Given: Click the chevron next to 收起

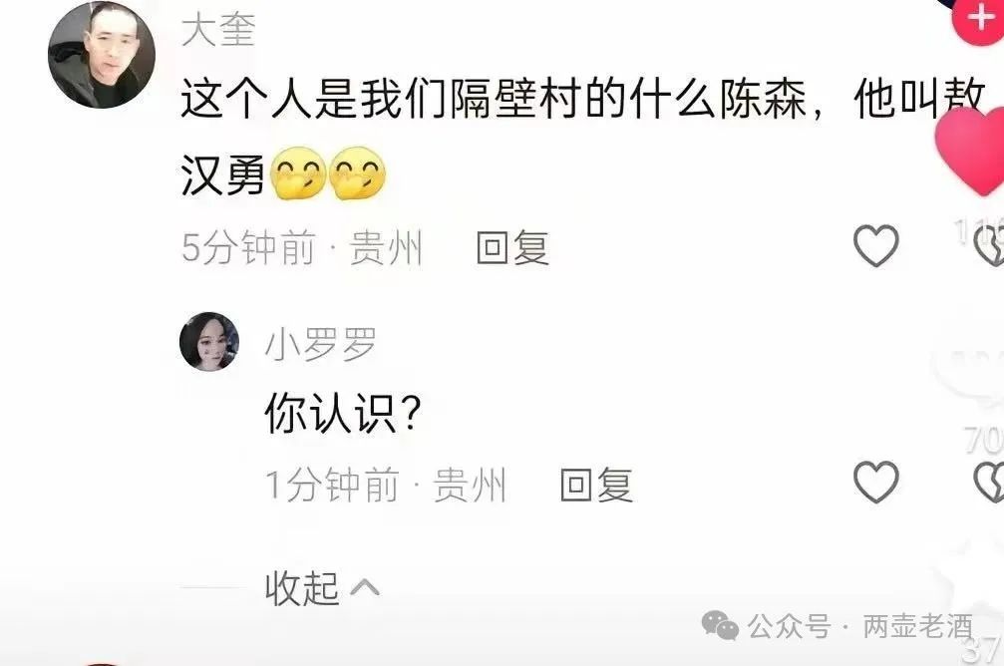Looking at the screenshot, I should point(364,587).
